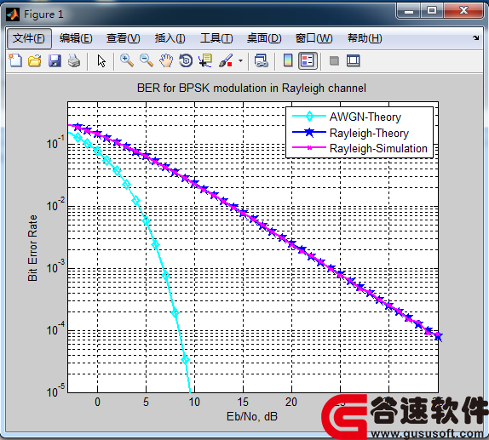
Task: Save the figure with floppy icon
Action: tap(55, 60)
